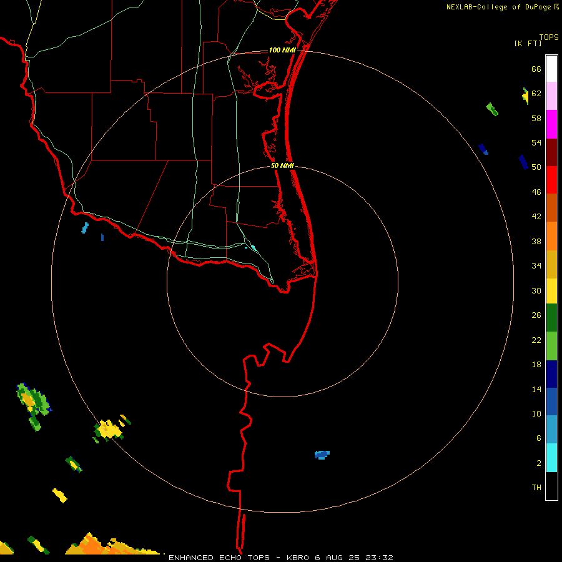Click the "54" legend value
562x562 pixels.
536,142
